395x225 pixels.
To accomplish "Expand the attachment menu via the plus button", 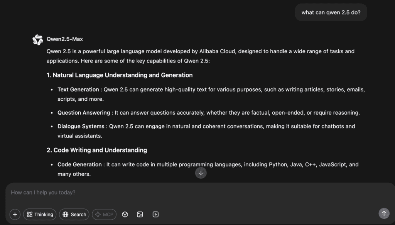I will [15, 214].
